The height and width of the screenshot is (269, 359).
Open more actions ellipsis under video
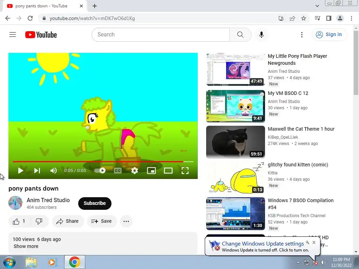[x=126, y=221]
